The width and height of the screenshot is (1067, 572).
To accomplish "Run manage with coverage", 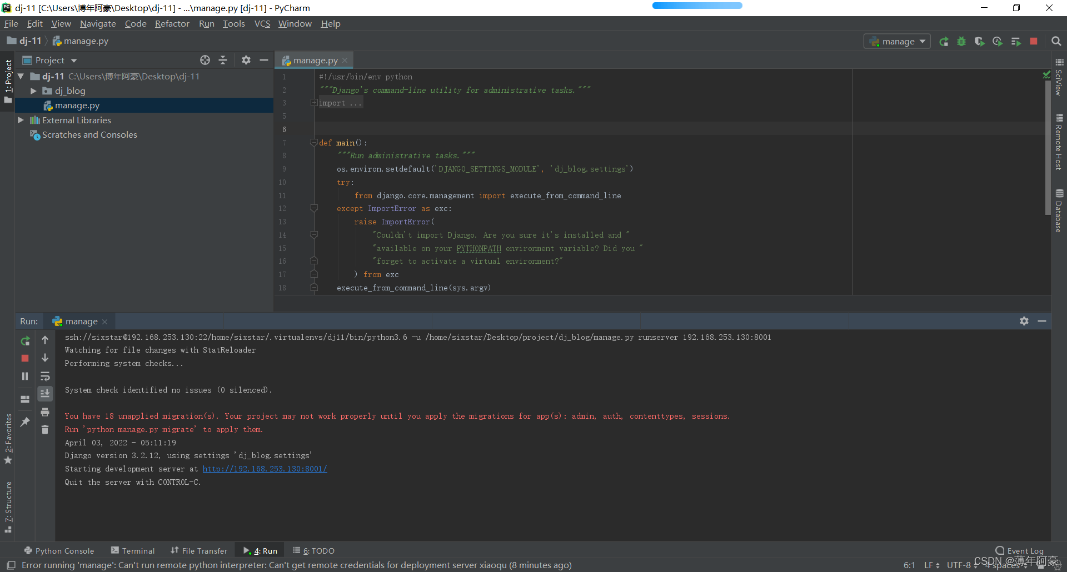I will (x=979, y=42).
